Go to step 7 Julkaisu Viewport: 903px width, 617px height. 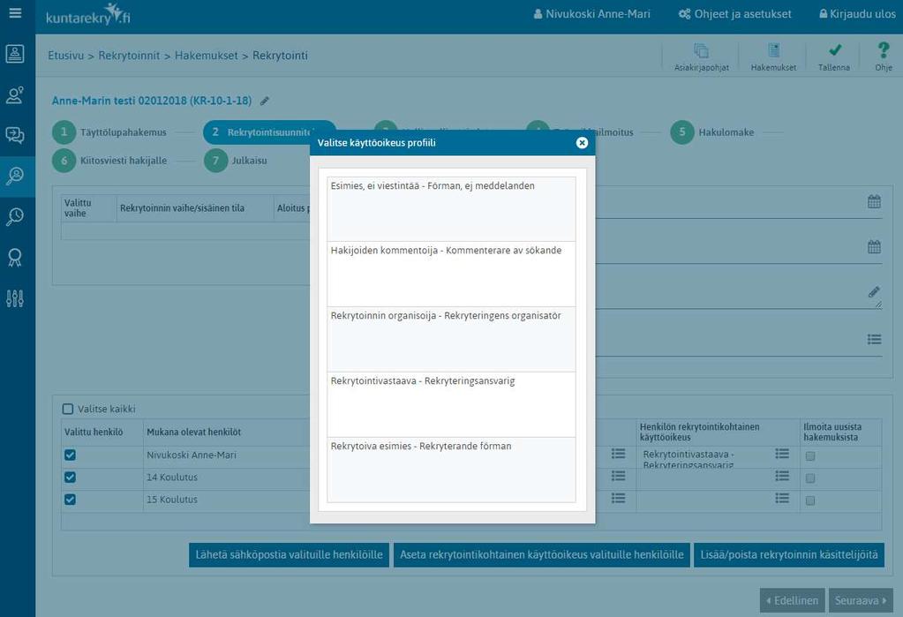click(236, 161)
